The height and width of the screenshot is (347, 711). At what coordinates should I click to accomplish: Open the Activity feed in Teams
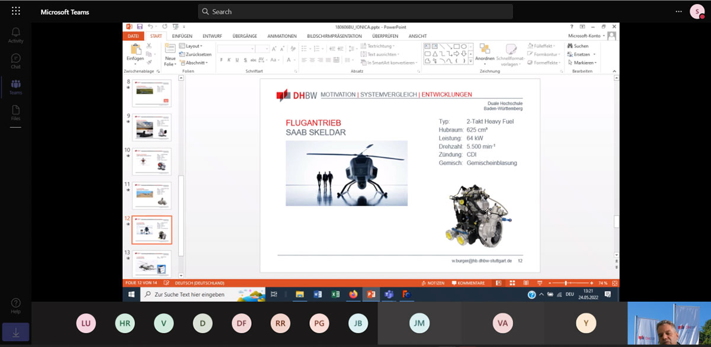click(16, 35)
